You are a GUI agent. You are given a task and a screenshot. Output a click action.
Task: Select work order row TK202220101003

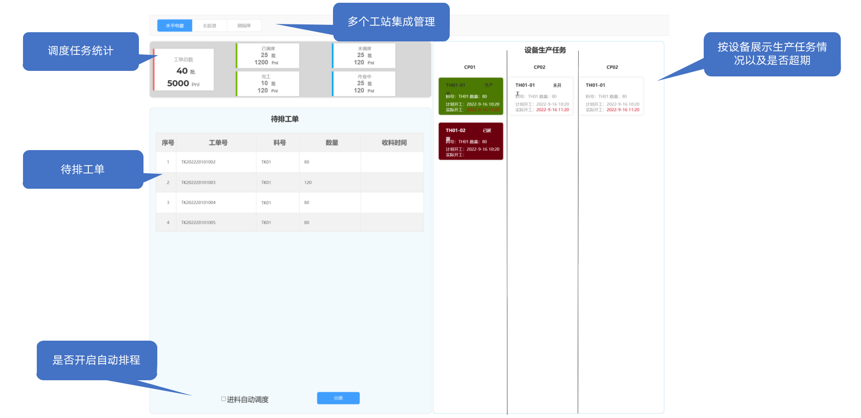198,183
